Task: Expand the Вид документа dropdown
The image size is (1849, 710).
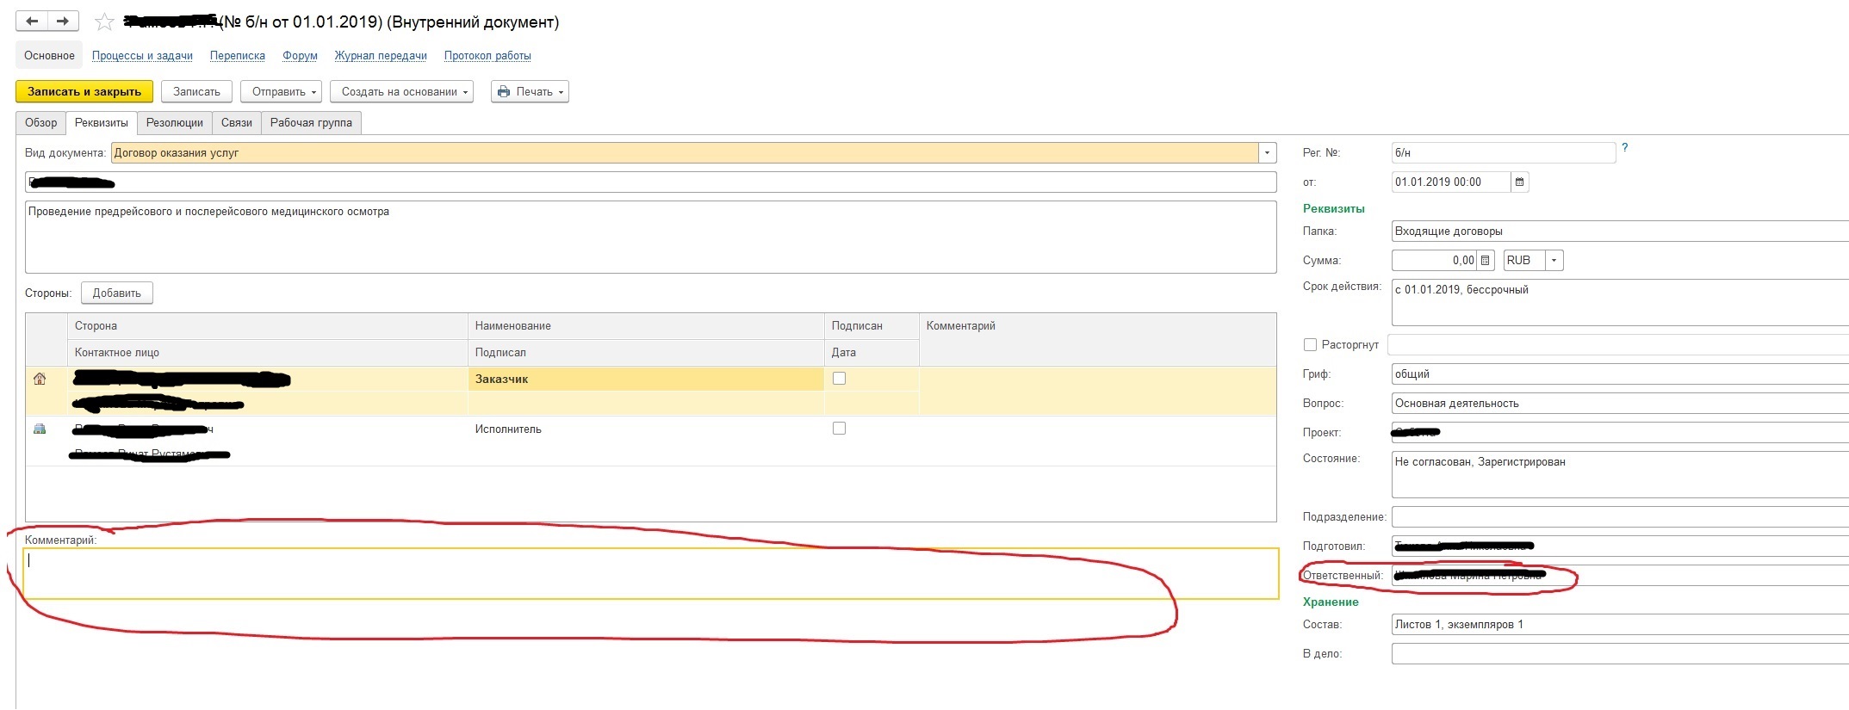Action: [x=1267, y=153]
